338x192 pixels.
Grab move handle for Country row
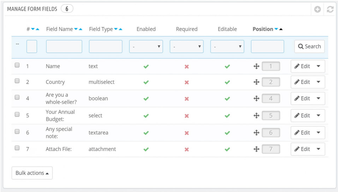tap(256, 82)
